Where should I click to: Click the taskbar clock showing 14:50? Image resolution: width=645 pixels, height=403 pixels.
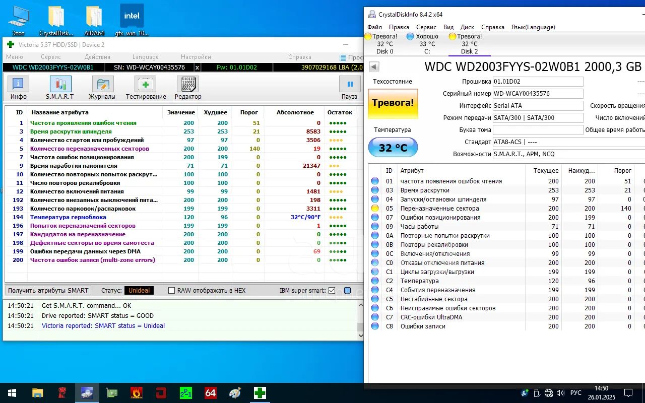click(601, 393)
